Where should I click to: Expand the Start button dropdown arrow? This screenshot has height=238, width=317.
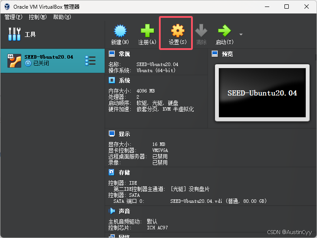pos(241,34)
